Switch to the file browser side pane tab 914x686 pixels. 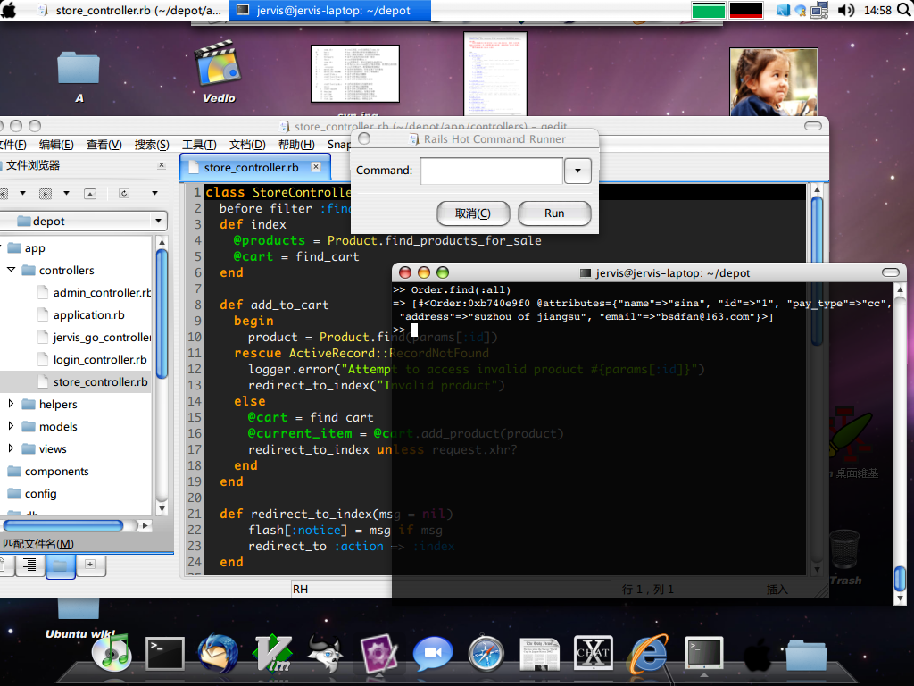60,565
